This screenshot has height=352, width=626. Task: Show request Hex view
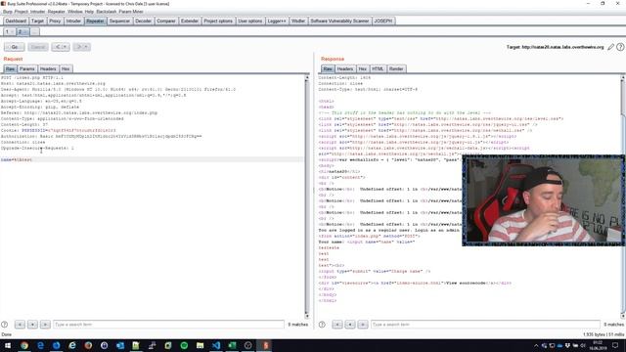coord(66,69)
